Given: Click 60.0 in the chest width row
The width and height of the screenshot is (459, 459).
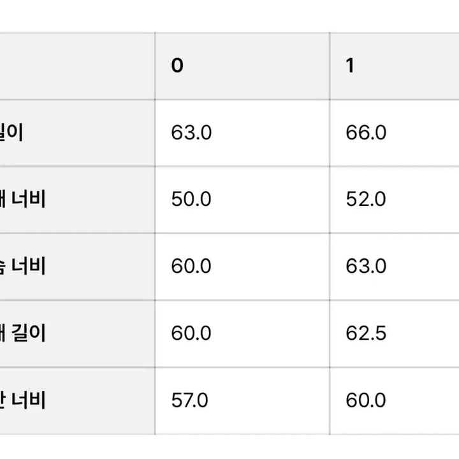Looking at the screenshot, I should click(191, 266).
